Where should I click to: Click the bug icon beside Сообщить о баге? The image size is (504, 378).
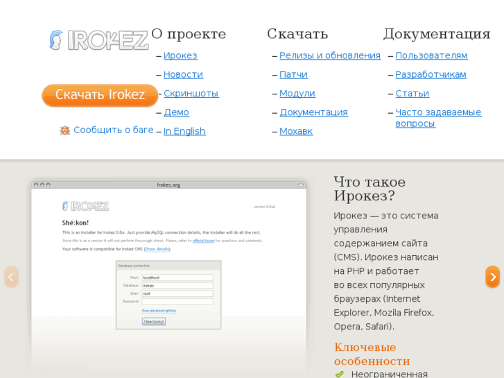65,130
